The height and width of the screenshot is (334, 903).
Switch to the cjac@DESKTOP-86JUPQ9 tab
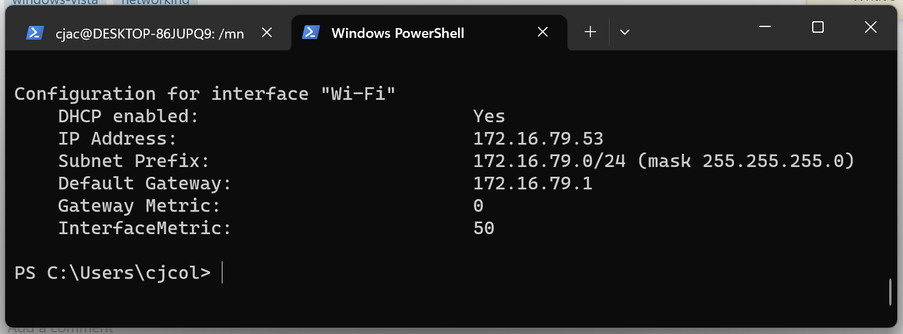click(x=149, y=34)
